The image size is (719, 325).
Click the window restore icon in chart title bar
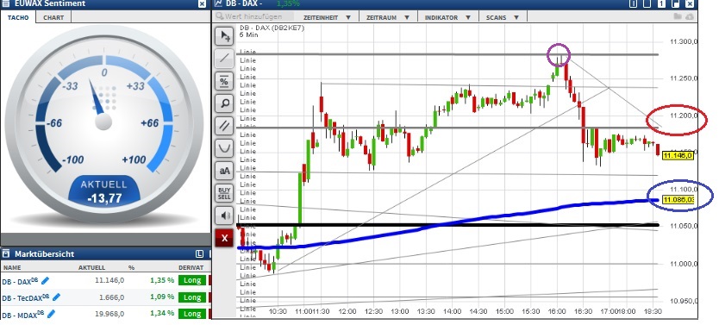[x=675, y=3]
